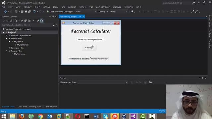Go to Home in Solution Explorer toolbar
The width and height of the screenshot is (212, 119).
click(11, 21)
